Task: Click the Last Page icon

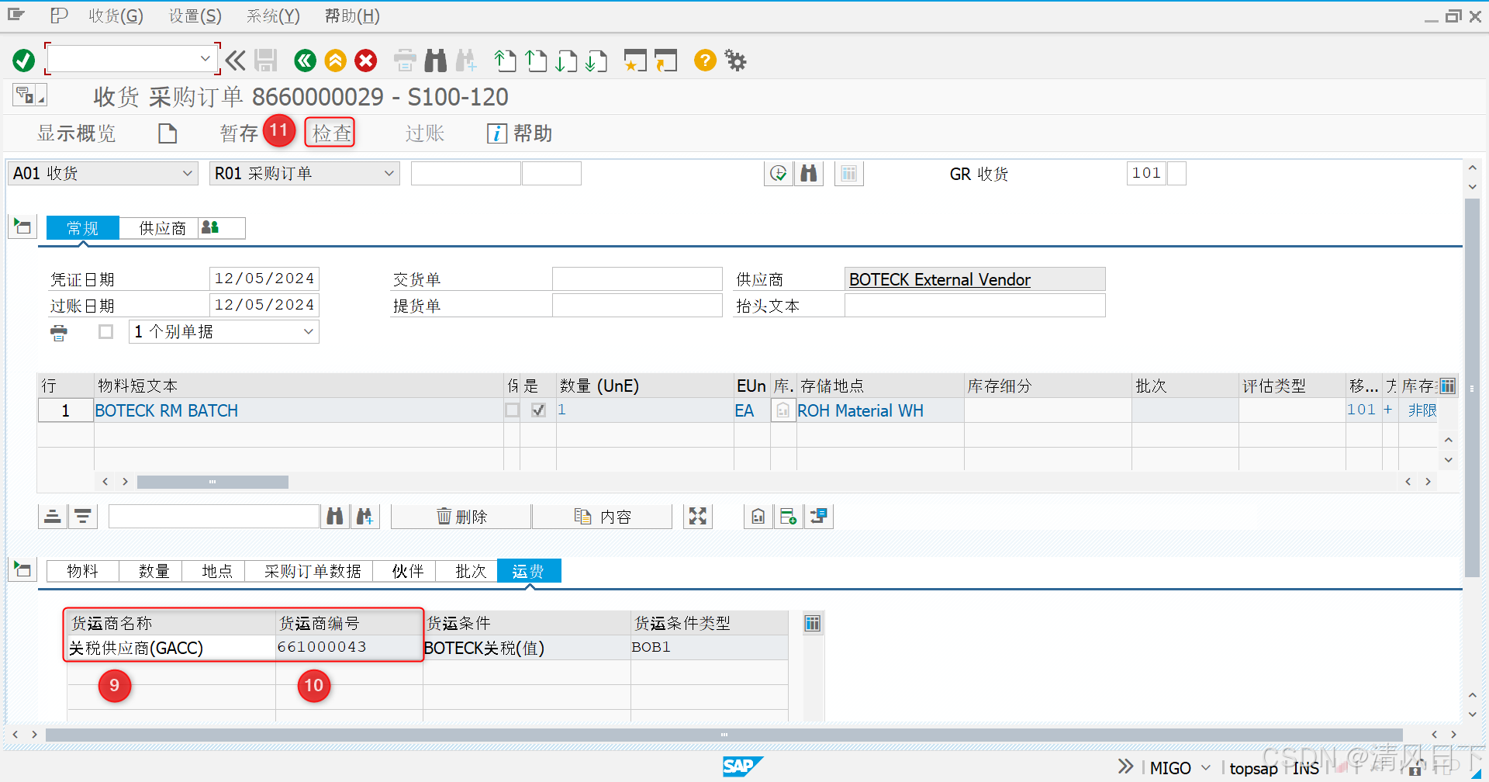Action: [x=597, y=61]
